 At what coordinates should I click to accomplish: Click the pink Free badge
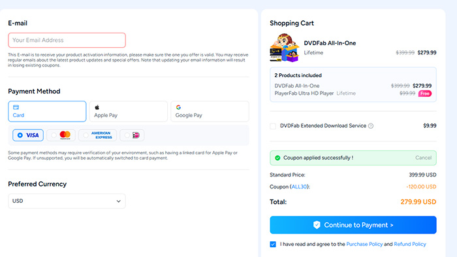[425, 94]
